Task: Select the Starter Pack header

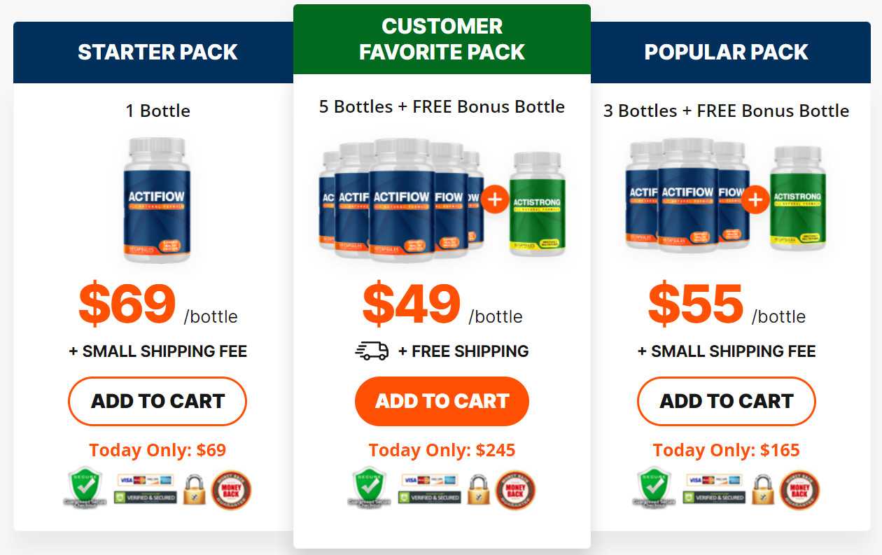Action: click(157, 52)
